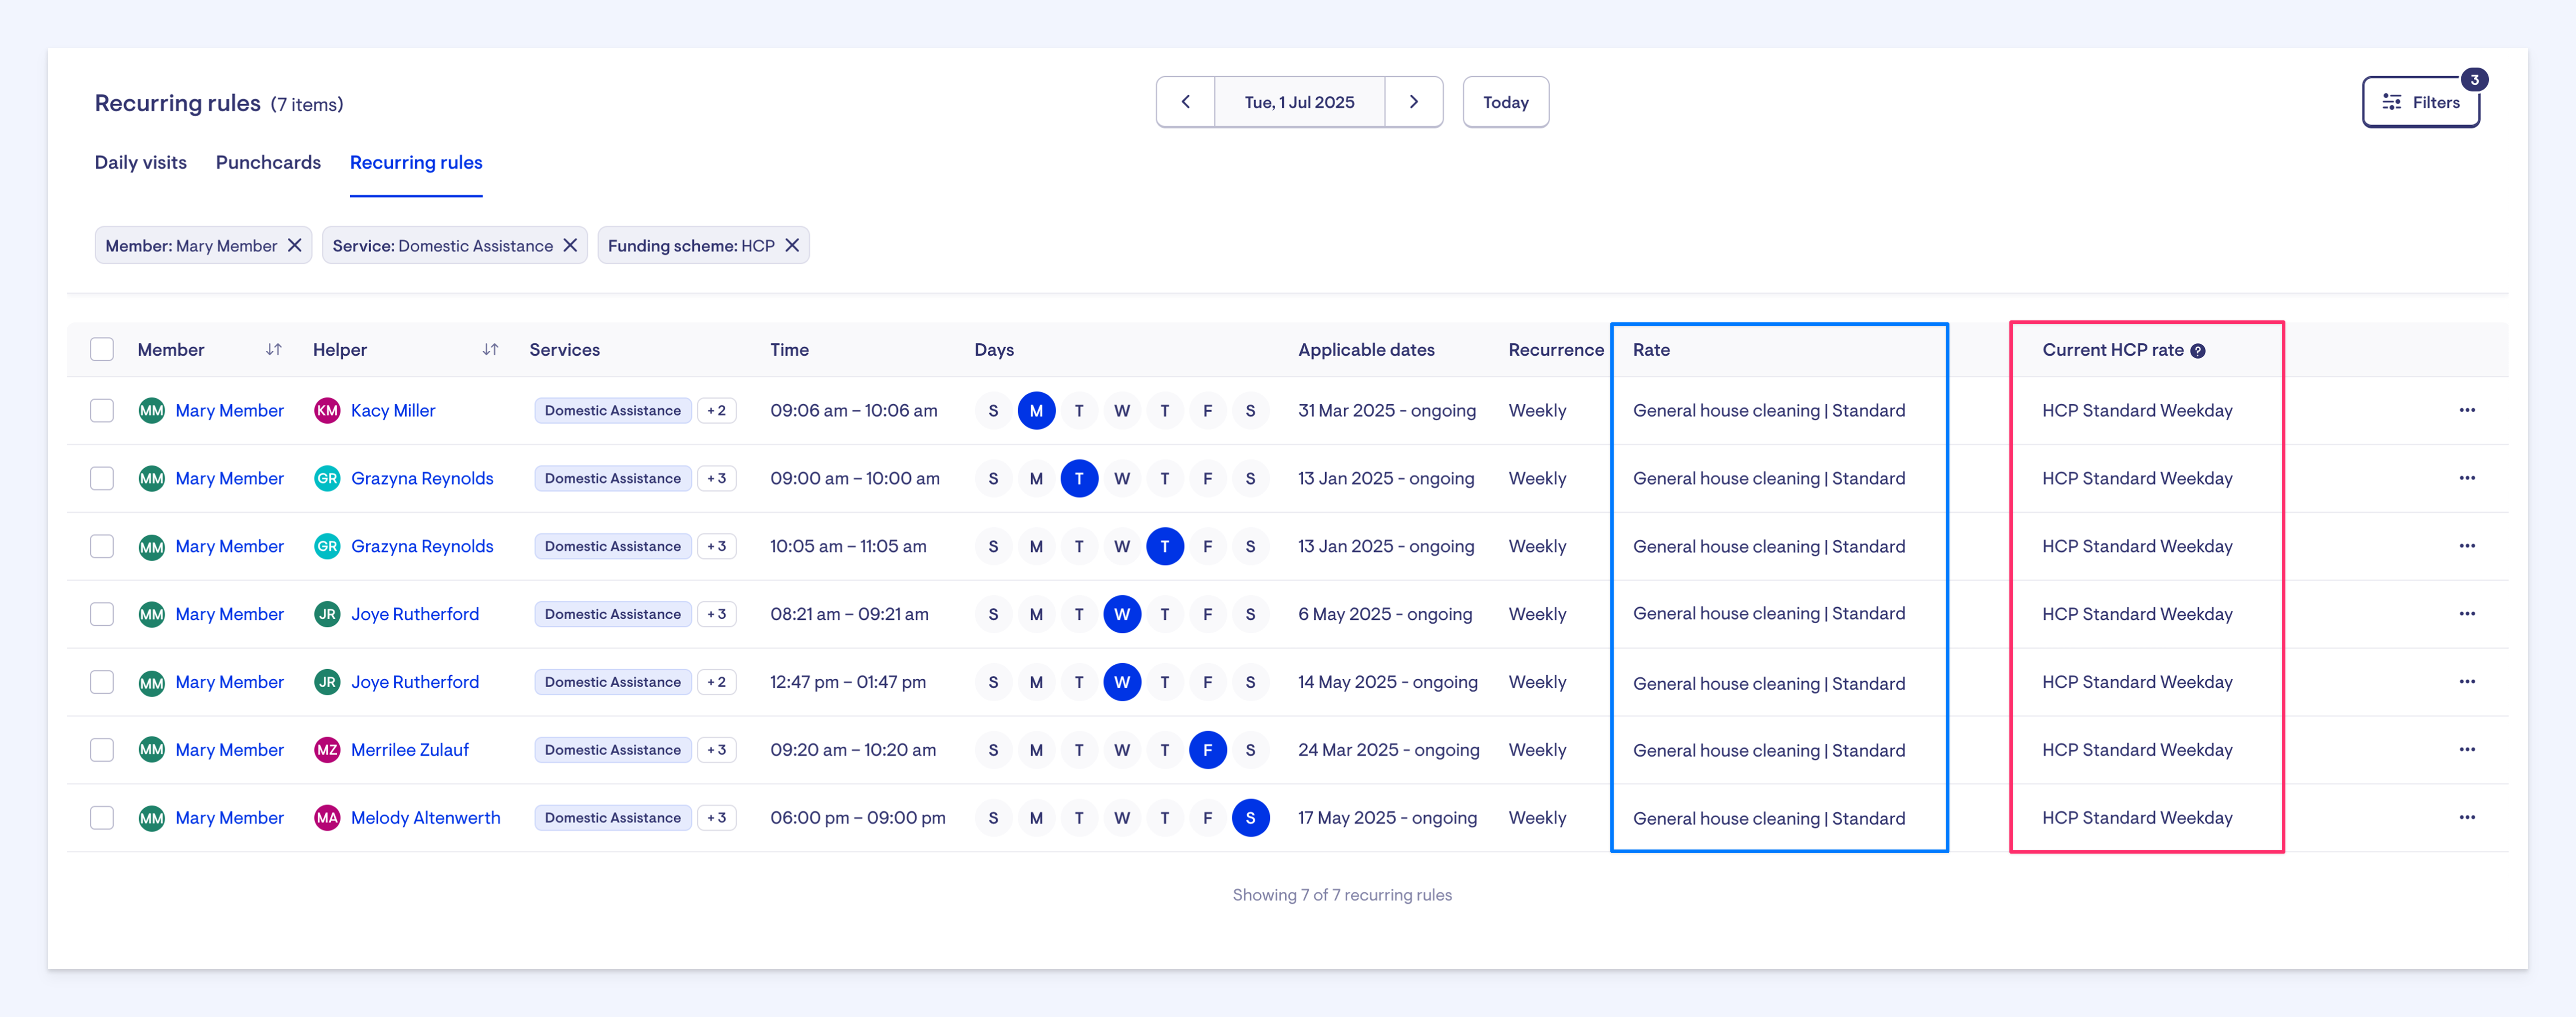
Task: Remove the Funding scheme: HCP filter chip
Action: 792,245
